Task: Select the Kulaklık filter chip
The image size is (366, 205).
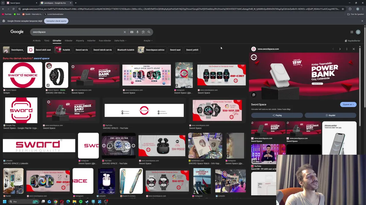Action: pyautogui.click(x=63, y=50)
